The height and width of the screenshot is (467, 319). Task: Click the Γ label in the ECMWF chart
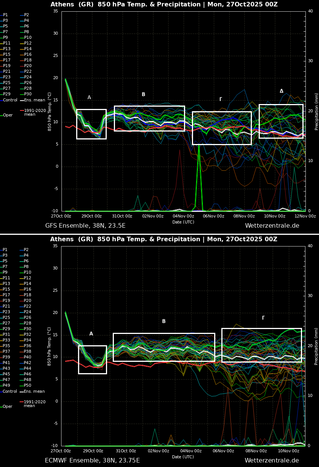coord(263,318)
